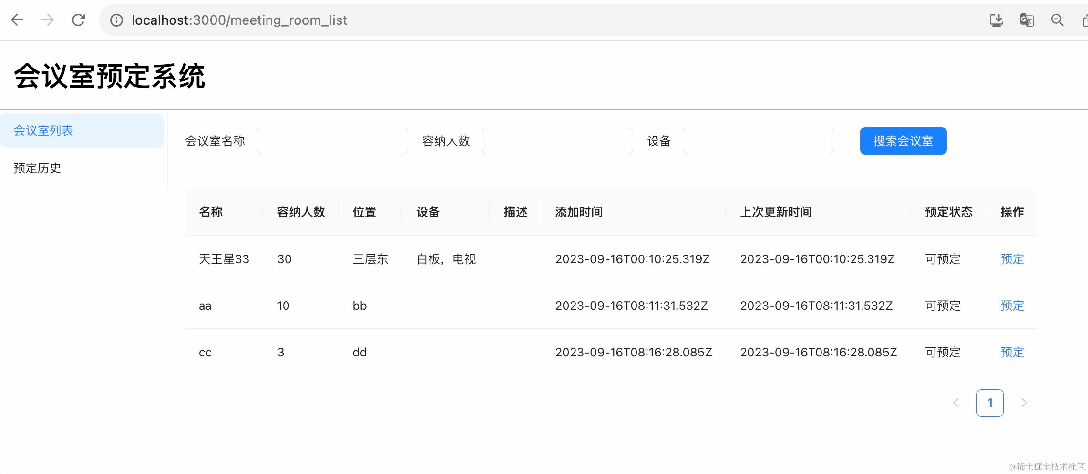Screen dimensions: 1088x474
Task: Select page 1 in pagination
Action: click(x=990, y=403)
